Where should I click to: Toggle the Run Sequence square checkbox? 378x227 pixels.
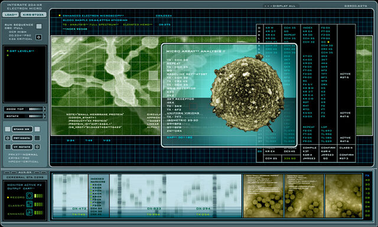[x=39, y=26]
